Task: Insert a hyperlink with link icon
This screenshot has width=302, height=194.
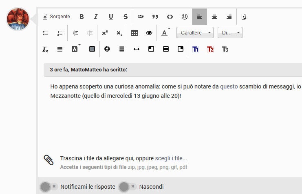Action: tap(141, 17)
